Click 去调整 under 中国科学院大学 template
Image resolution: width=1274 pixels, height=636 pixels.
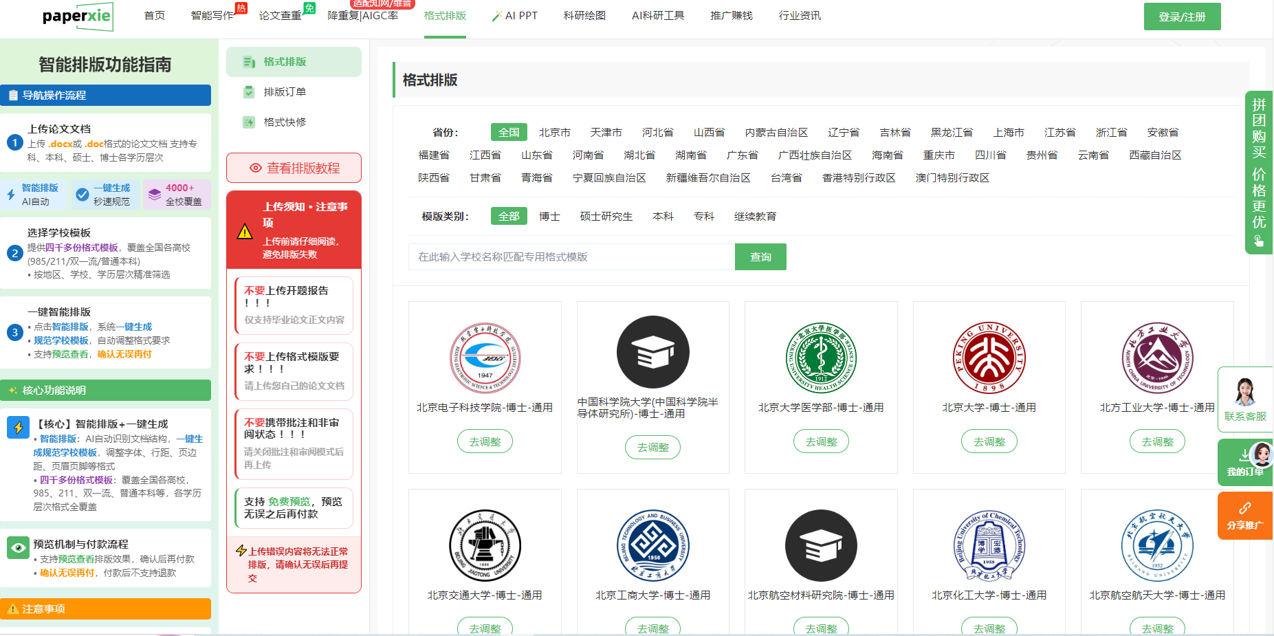(x=652, y=447)
